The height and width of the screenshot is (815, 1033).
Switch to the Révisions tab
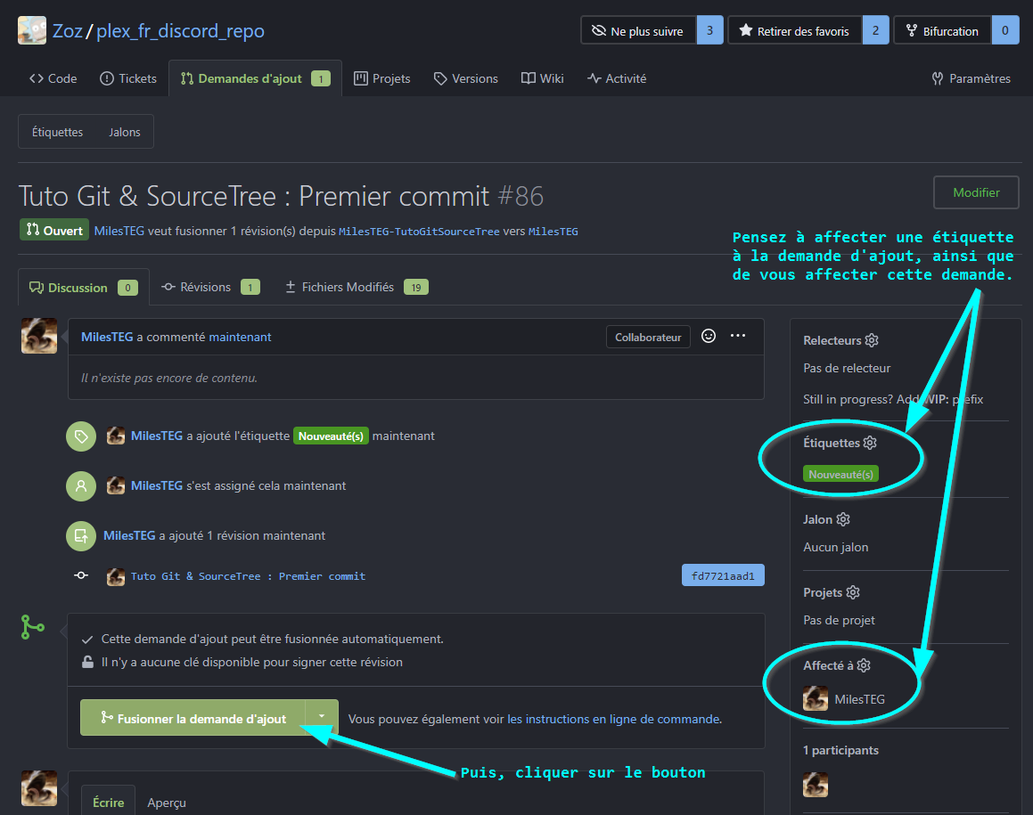(x=211, y=287)
